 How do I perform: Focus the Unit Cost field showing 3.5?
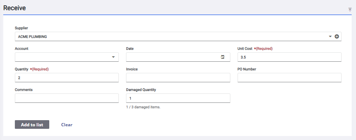[289, 57]
